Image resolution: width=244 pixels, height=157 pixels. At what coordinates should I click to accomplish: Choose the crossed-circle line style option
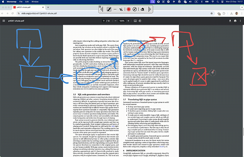pos(136,9)
